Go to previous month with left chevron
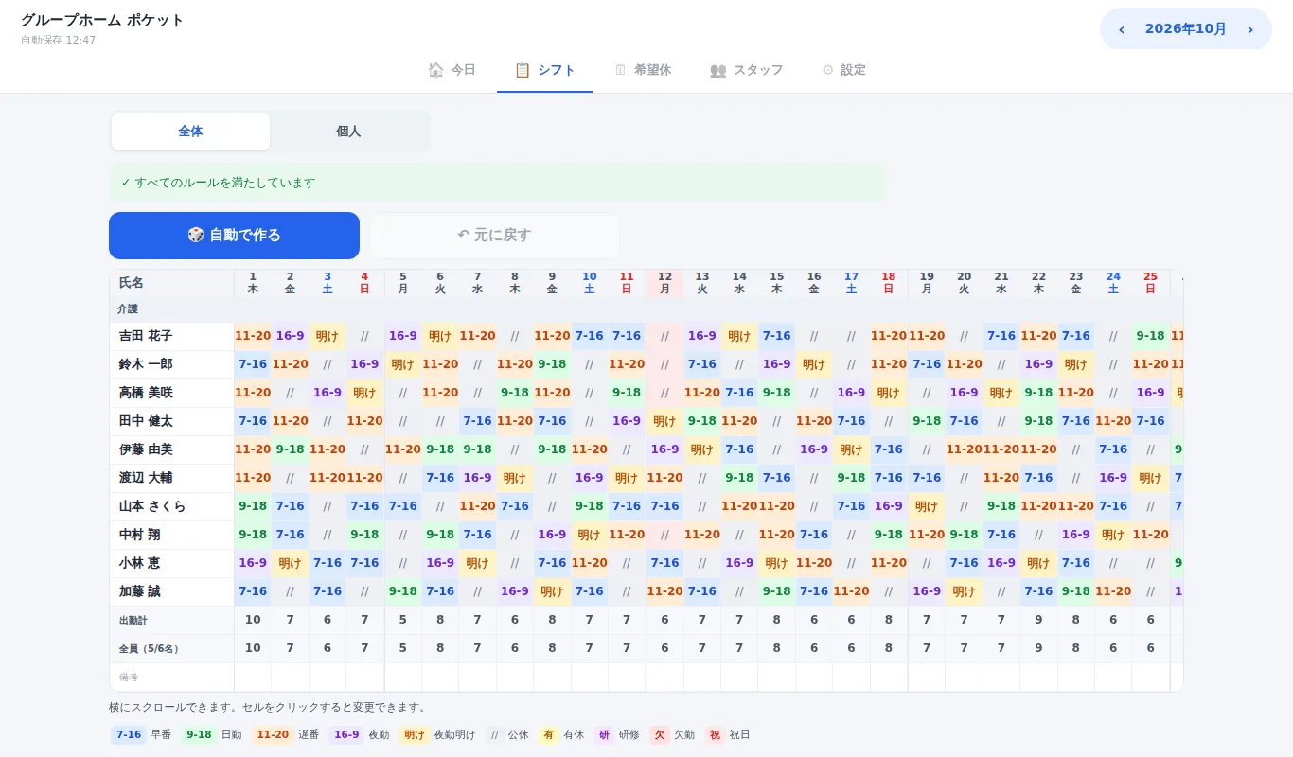This screenshot has height=757, width=1293. coord(1122,29)
